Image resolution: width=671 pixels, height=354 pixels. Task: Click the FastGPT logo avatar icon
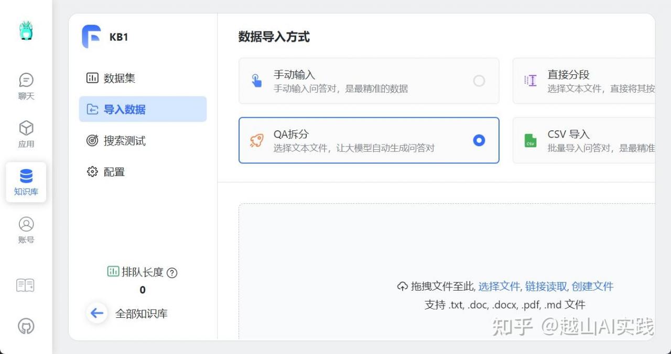pyautogui.click(x=26, y=31)
